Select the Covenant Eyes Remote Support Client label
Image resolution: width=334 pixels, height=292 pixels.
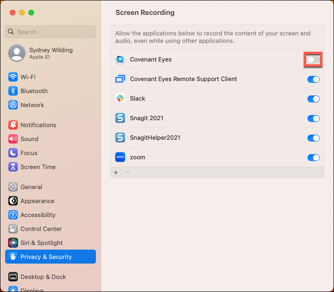pyautogui.click(x=184, y=79)
